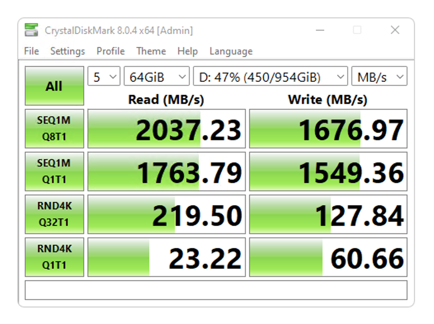This screenshot has height=324, width=434.
Task: Select the 23.22 read result
Action: (x=167, y=257)
